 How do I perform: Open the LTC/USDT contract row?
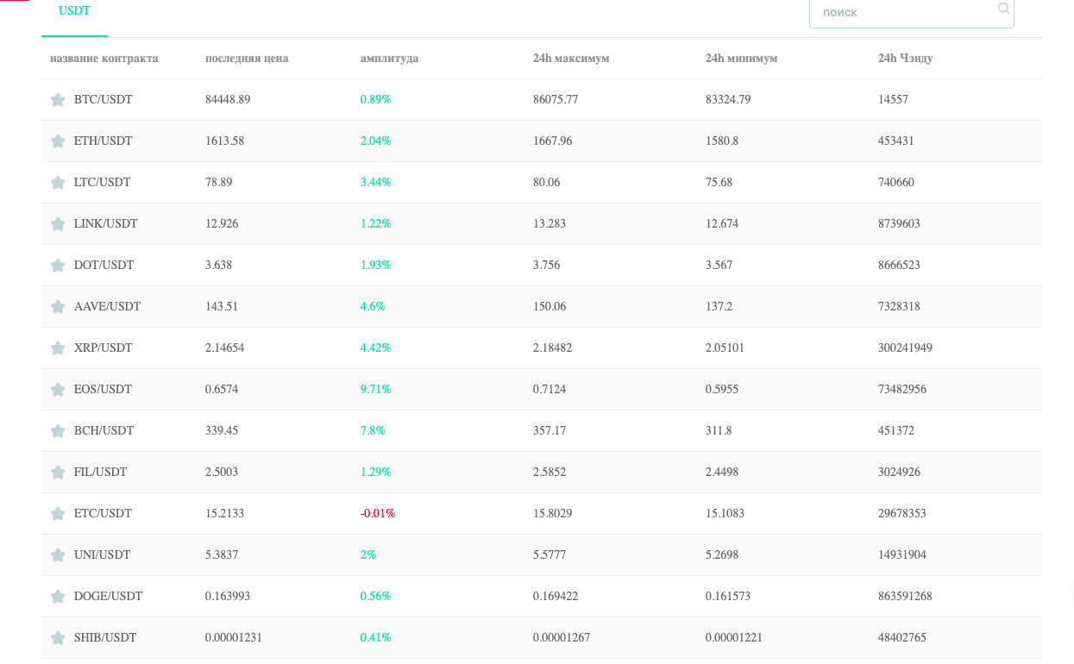tap(541, 183)
